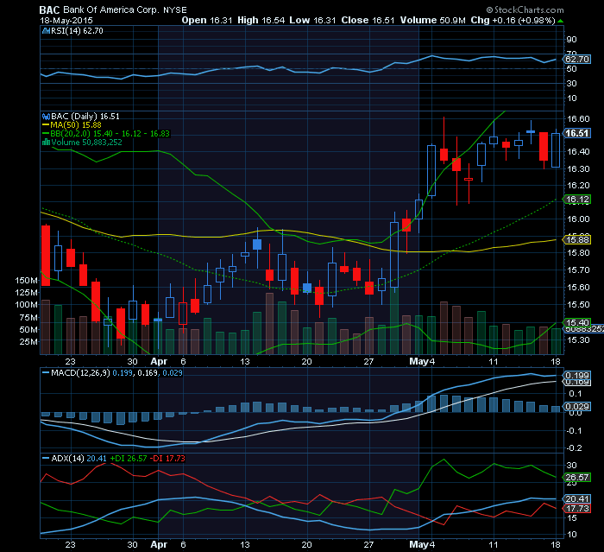This screenshot has height=552, width=604.
Task: Click the bold 16.51 last-price tag
Action: coord(577,134)
